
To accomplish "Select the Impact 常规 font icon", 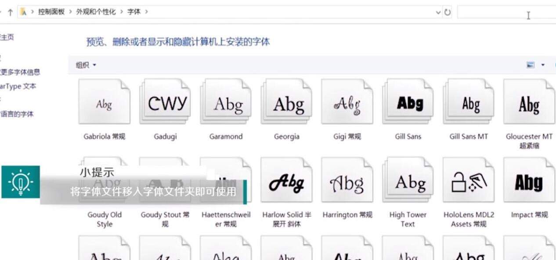I will click(x=529, y=180).
